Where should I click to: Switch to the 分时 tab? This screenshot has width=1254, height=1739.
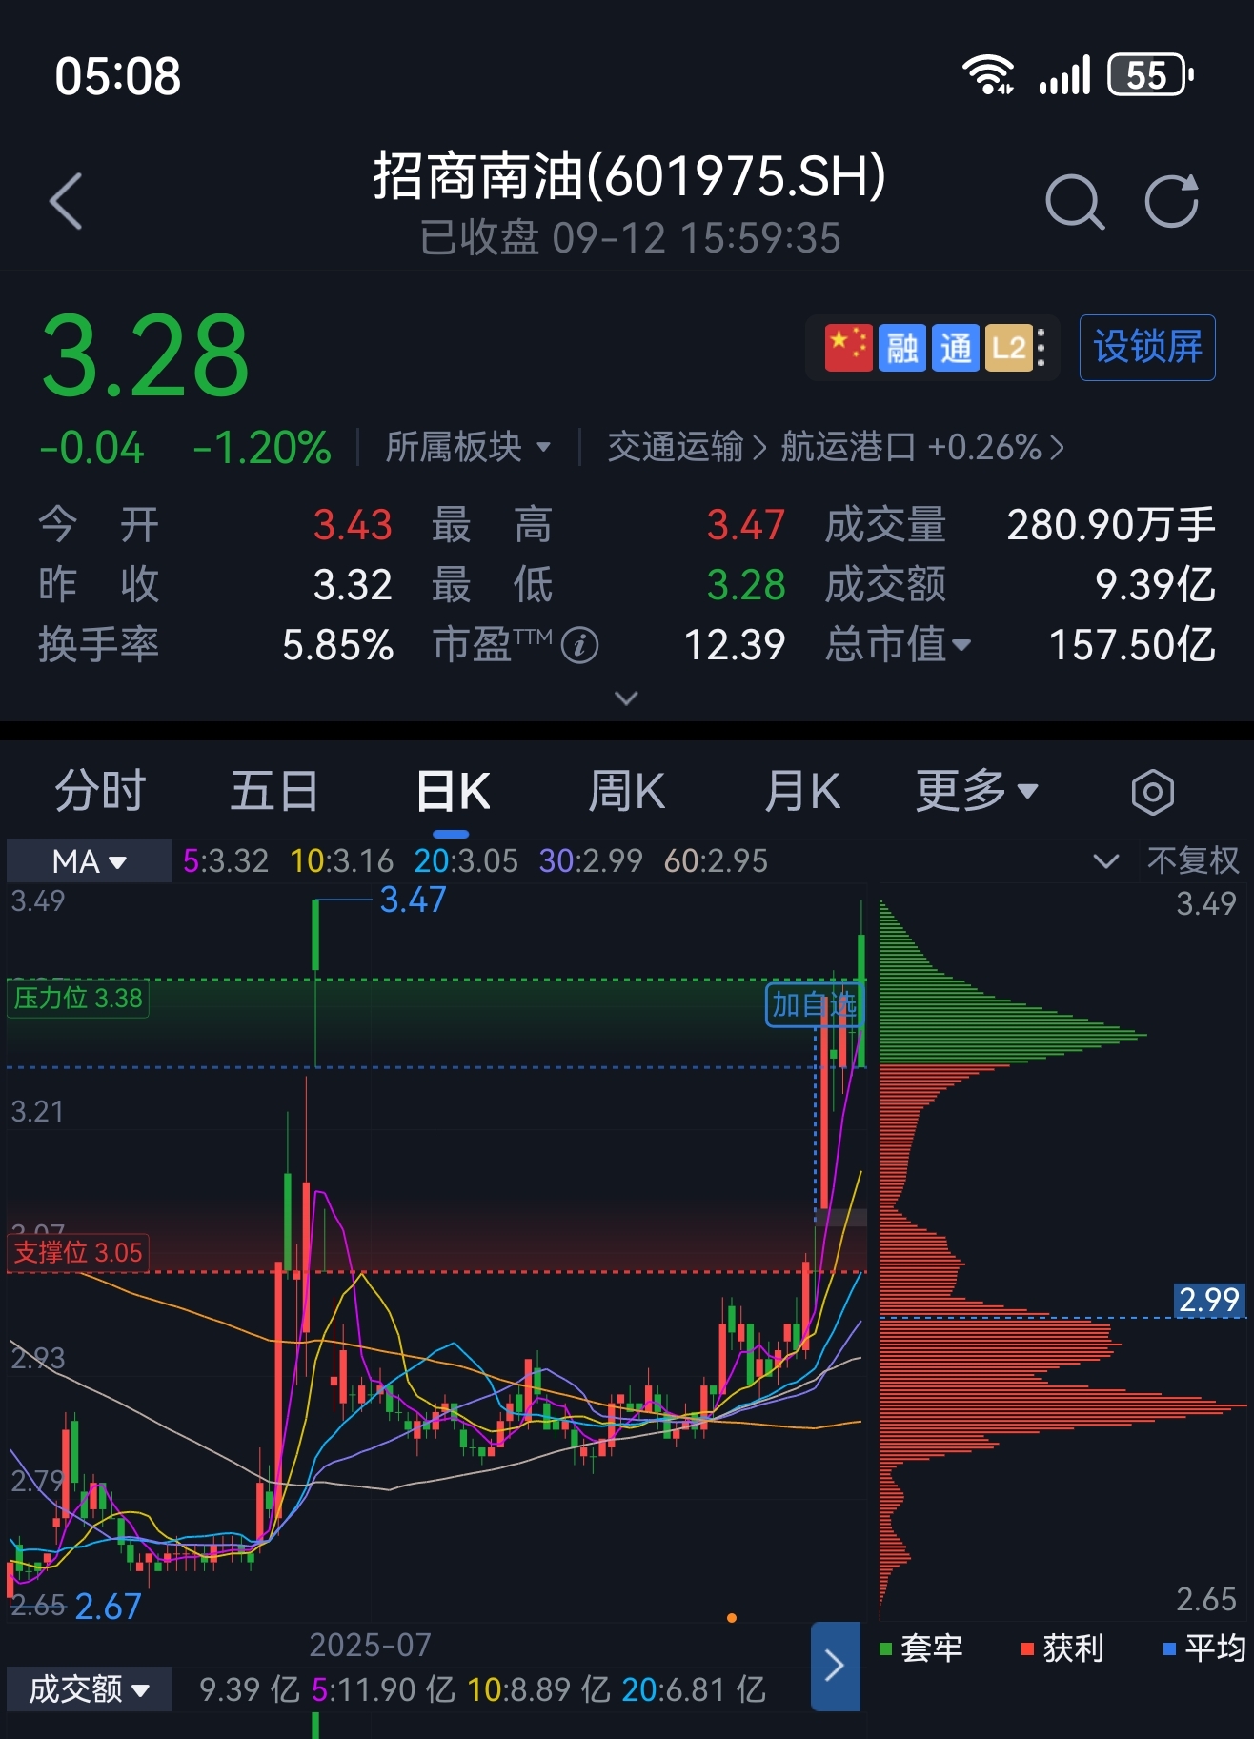(100, 791)
